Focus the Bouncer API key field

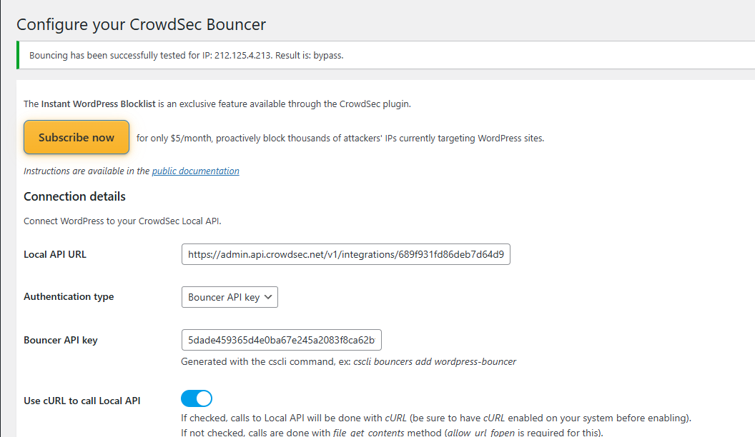pyautogui.click(x=281, y=340)
